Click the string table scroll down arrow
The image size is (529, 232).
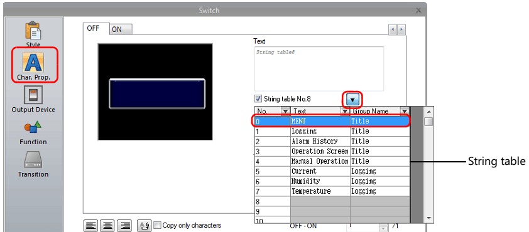pos(429,218)
